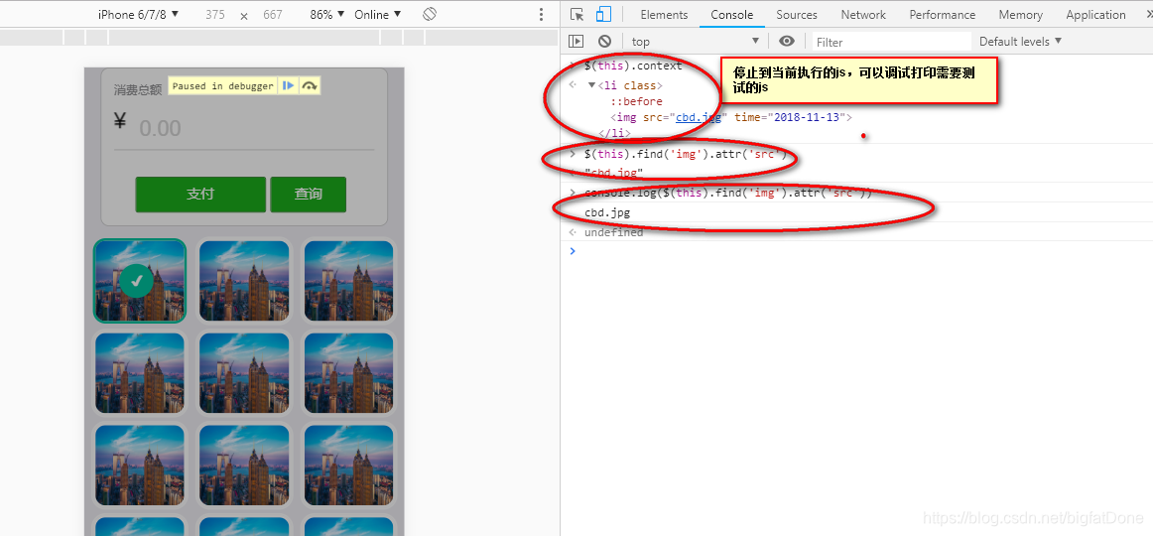Edit the 375 width field
1153x536 pixels.
coord(215,14)
